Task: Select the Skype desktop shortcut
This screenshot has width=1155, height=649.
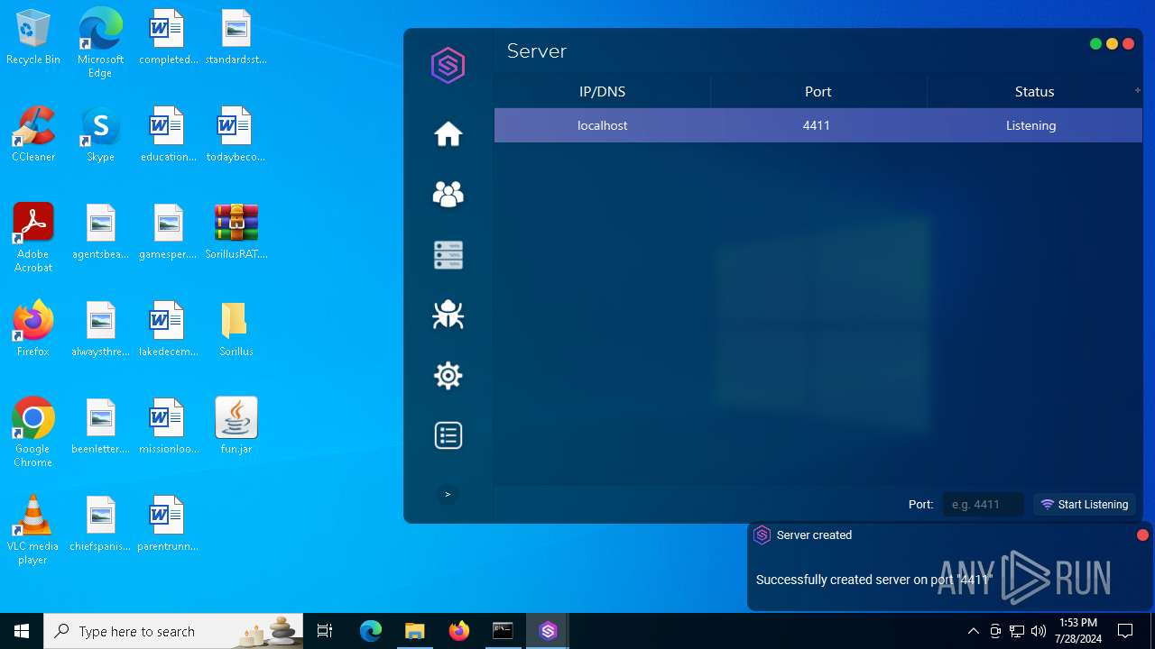Action: [100, 134]
